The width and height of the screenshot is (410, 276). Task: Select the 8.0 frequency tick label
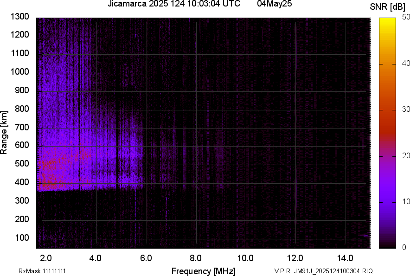tap(196, 258)
